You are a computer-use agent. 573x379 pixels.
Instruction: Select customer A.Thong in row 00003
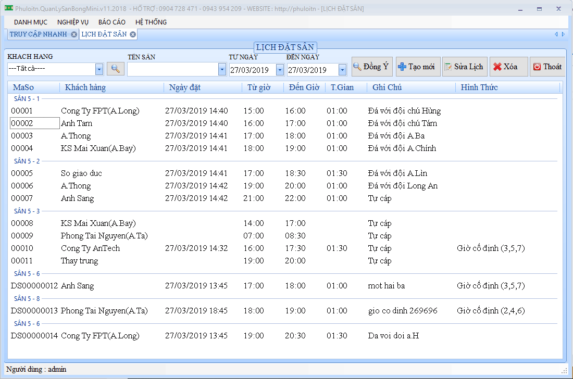pyautogui.click(x=76, y=136)
